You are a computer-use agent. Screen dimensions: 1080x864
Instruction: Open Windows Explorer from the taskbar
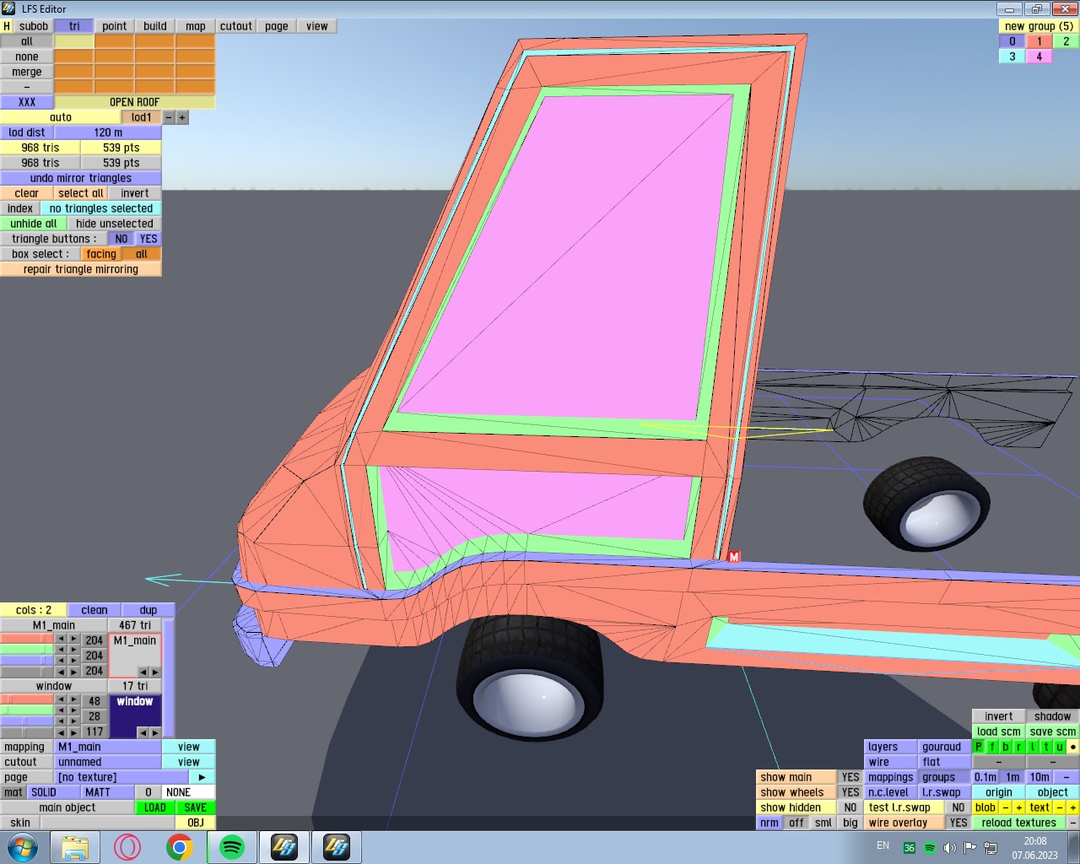[75, 847]
